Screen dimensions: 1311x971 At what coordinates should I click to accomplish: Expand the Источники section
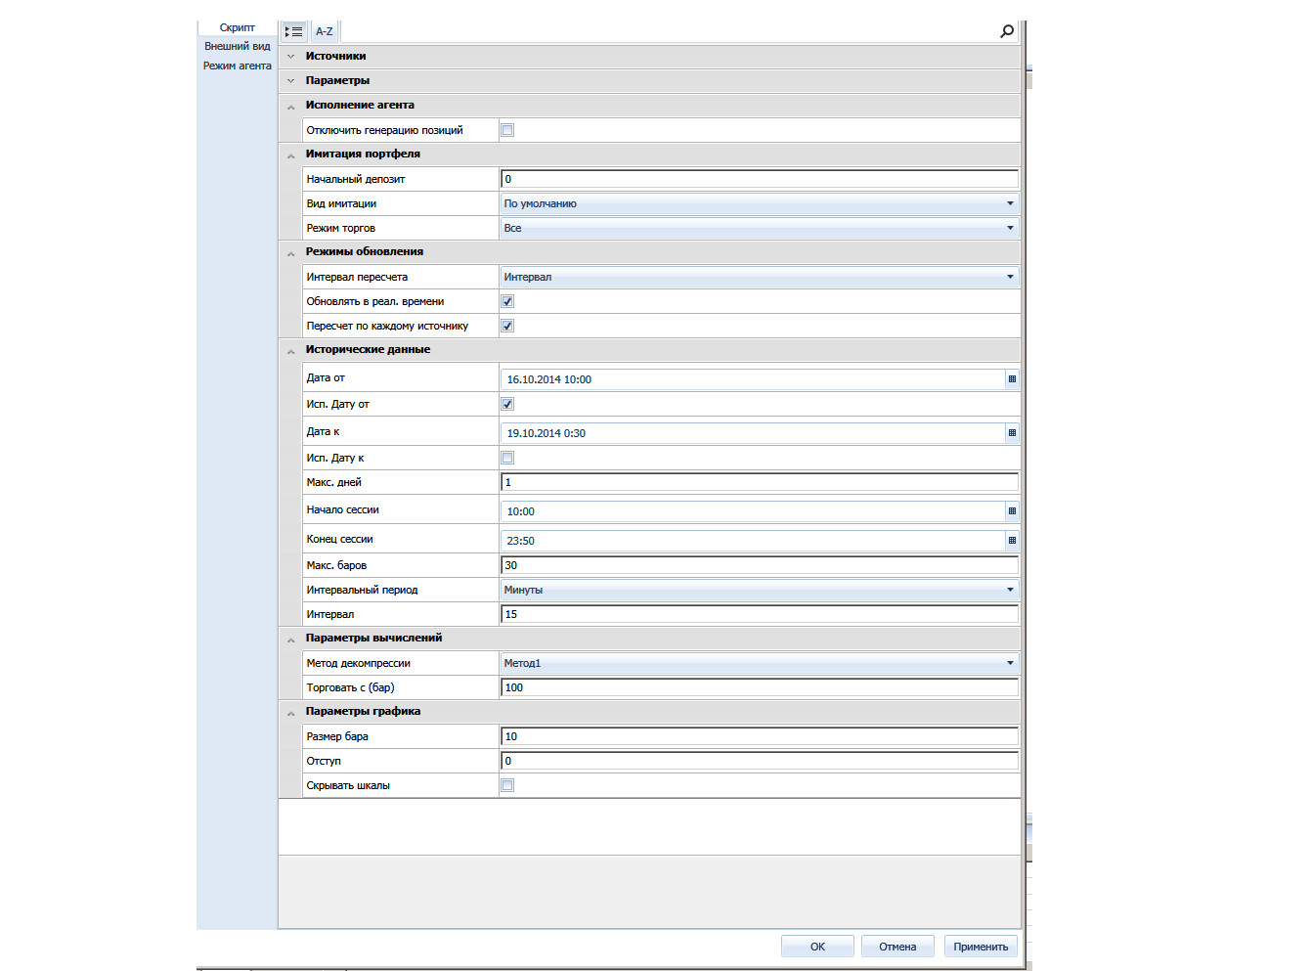(290, 57)
